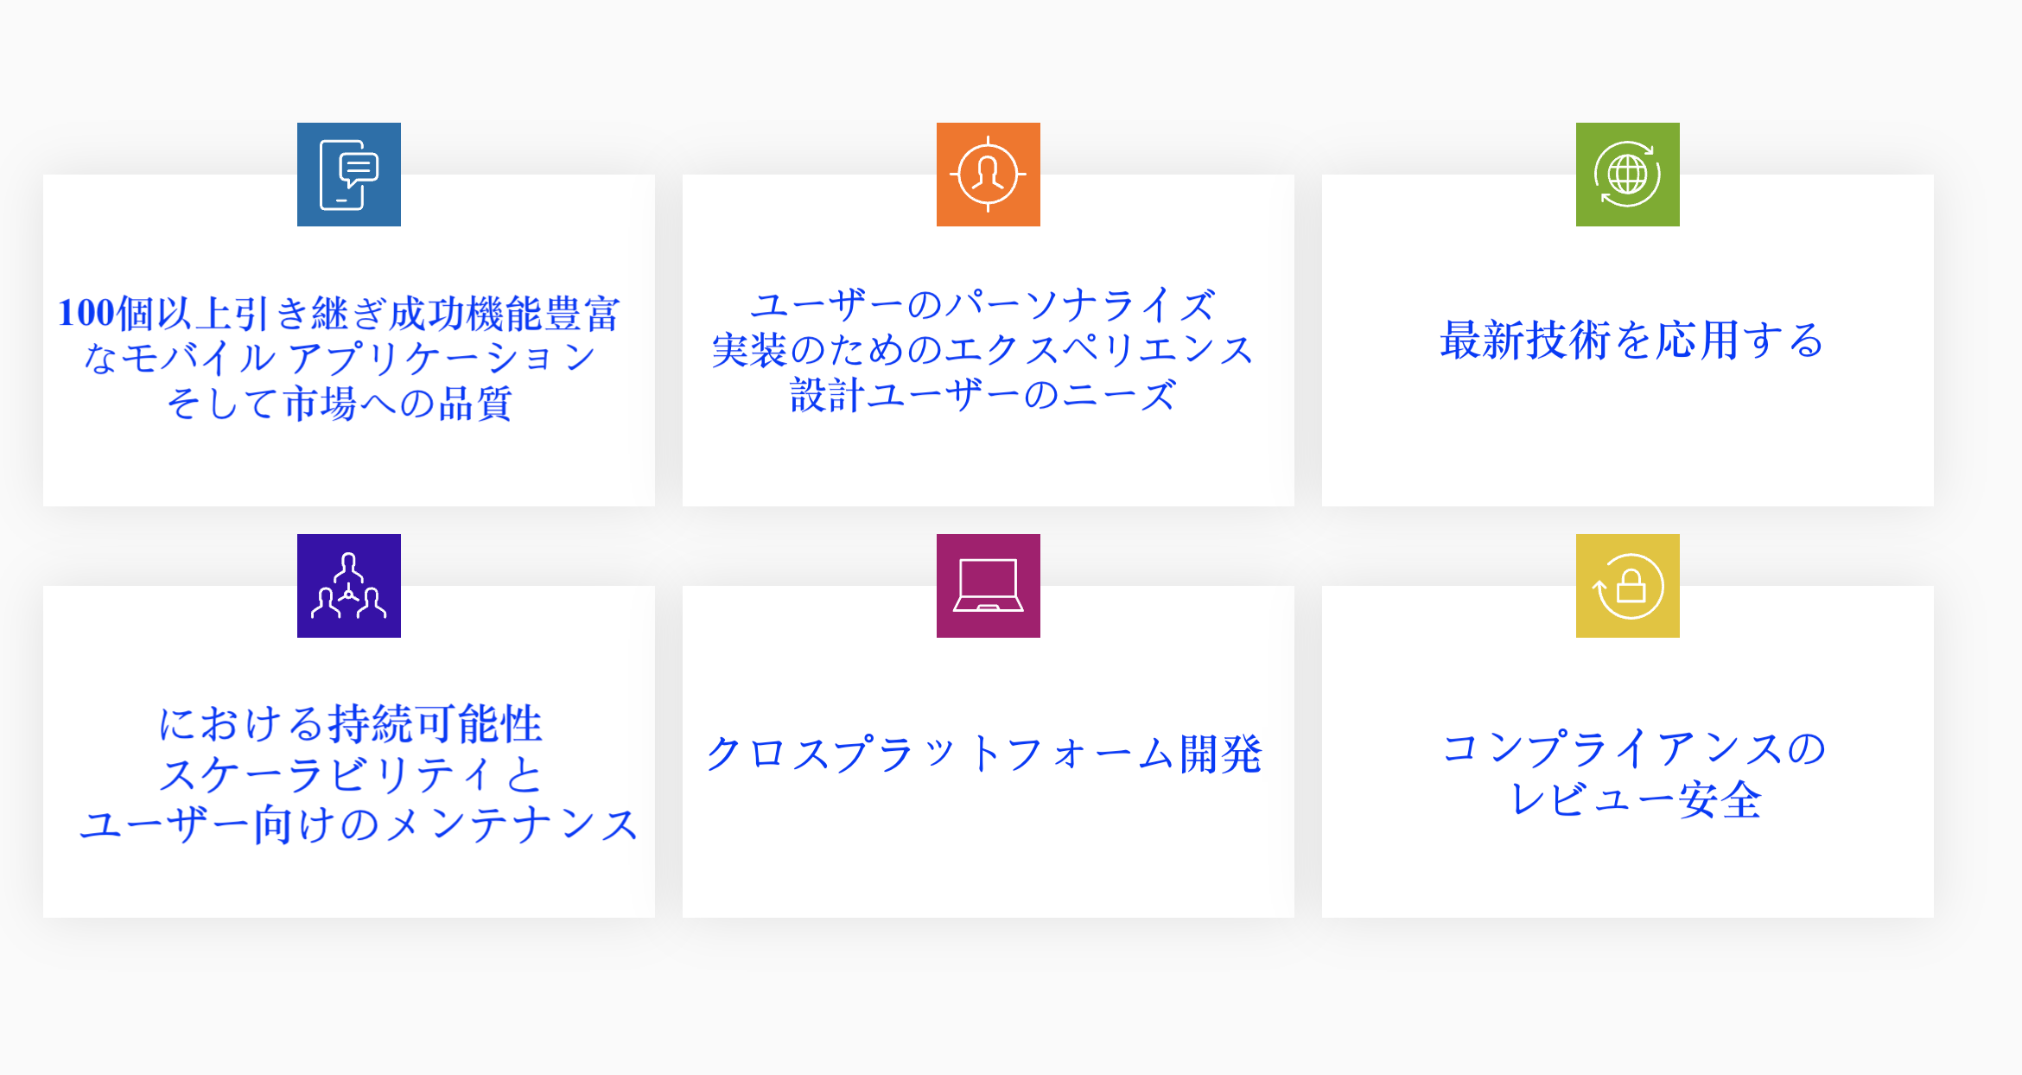
Task: Click the blue mobile chat icon
Action: tap(348, 175)
